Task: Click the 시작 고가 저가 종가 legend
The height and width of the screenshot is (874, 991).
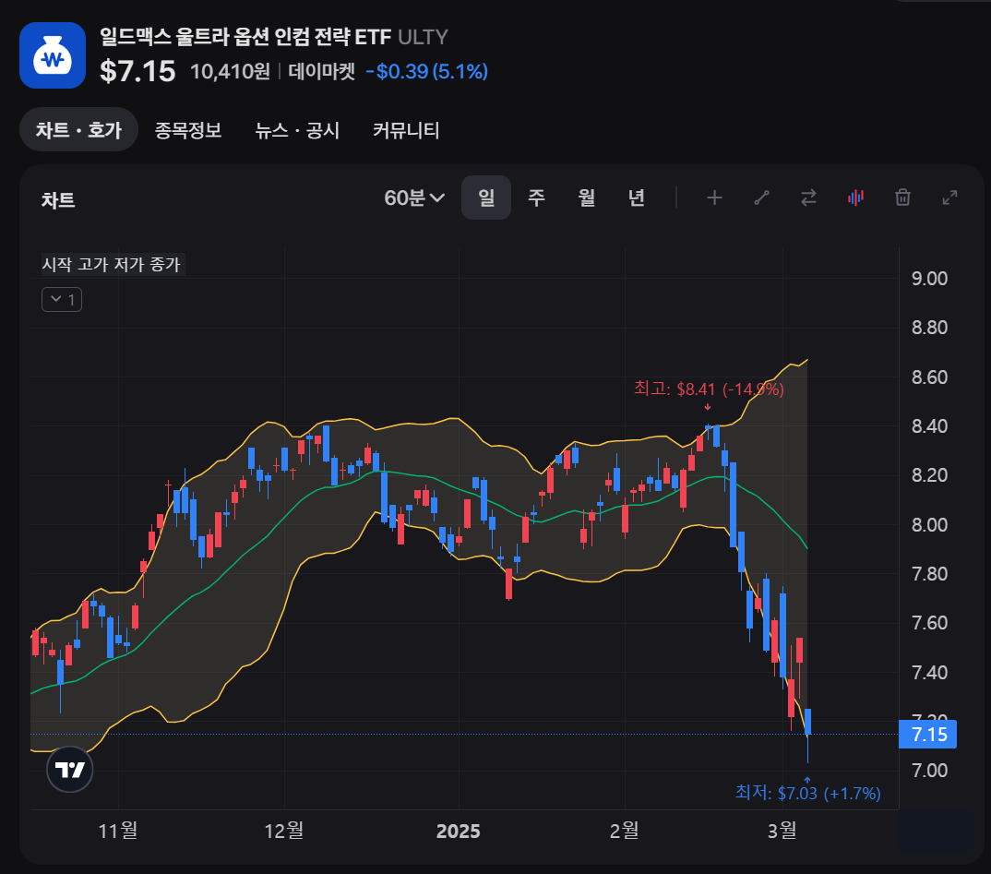Action: point(112,264)
